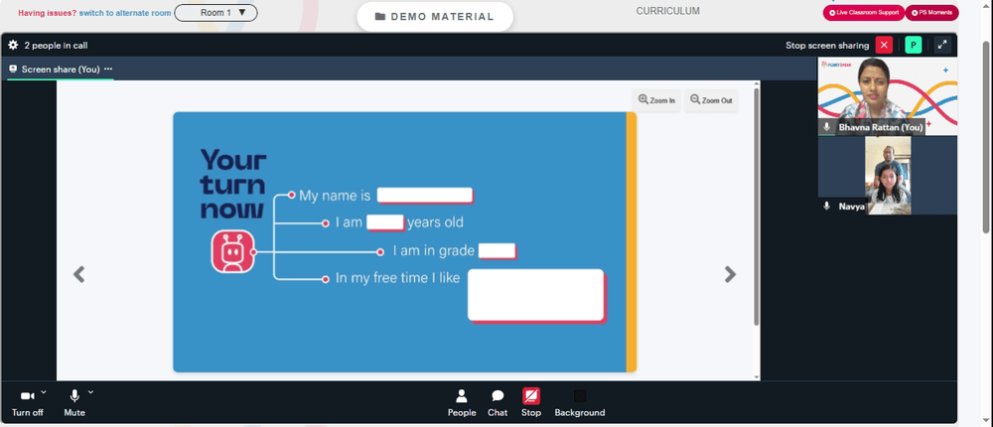Click the My name is blank box
Screen dimensions: 993x427
[425, 195]
